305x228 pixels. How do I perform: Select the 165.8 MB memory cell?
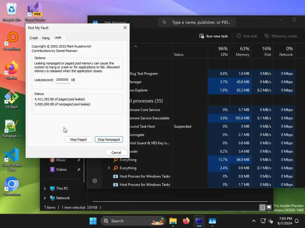tap(240, 118)
